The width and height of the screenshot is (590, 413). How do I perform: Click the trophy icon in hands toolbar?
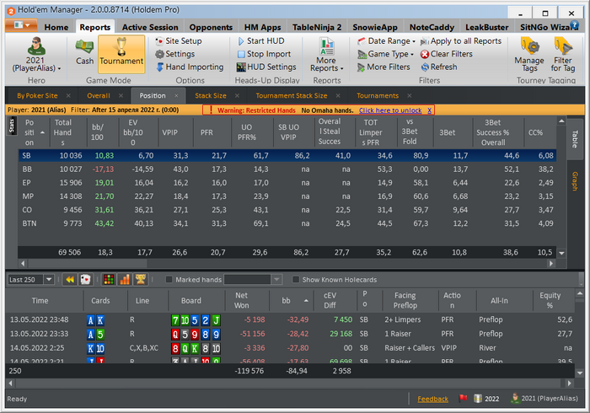pos(141,280)
